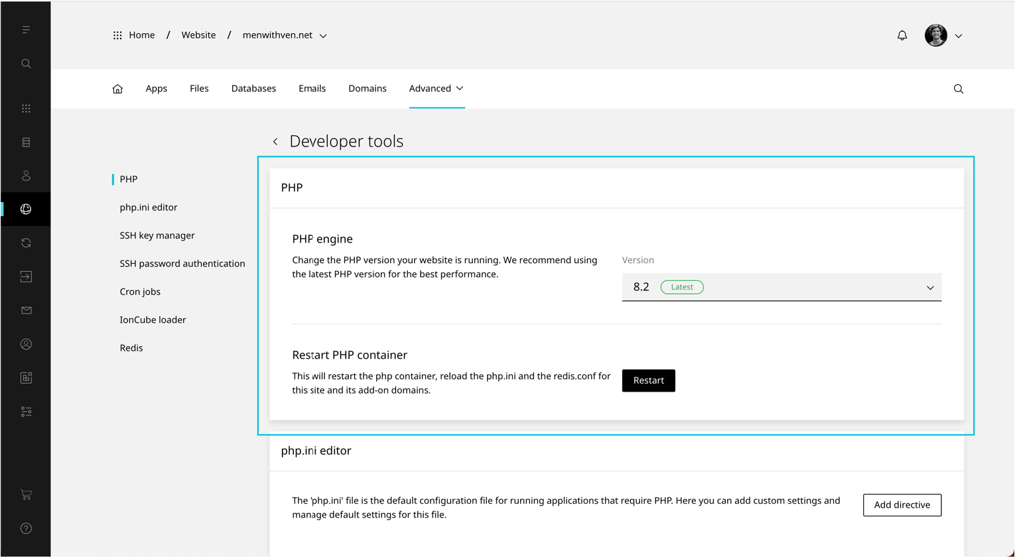
Task: Click the search magnifier in the tab bar
Action: [x=958, y=89]
